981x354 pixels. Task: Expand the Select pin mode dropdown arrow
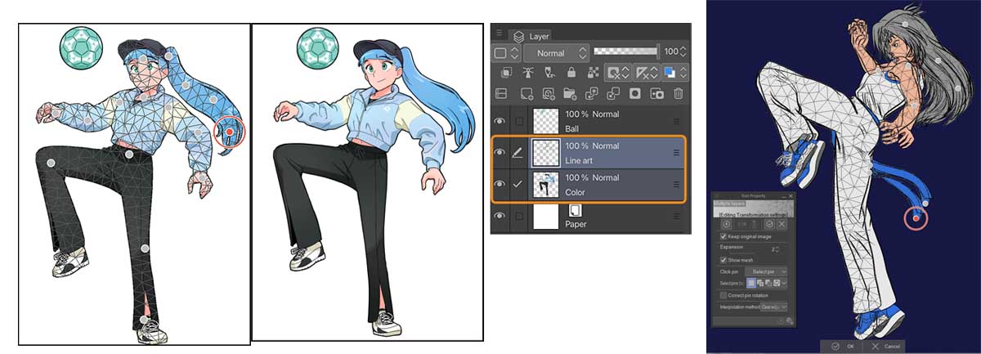tap(784, 283)
